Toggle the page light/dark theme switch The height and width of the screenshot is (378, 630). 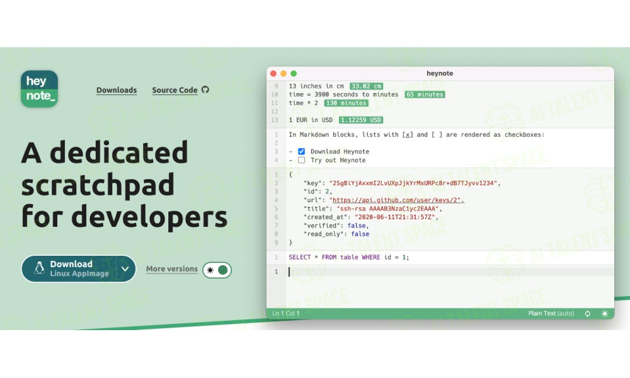pos(217,270)
